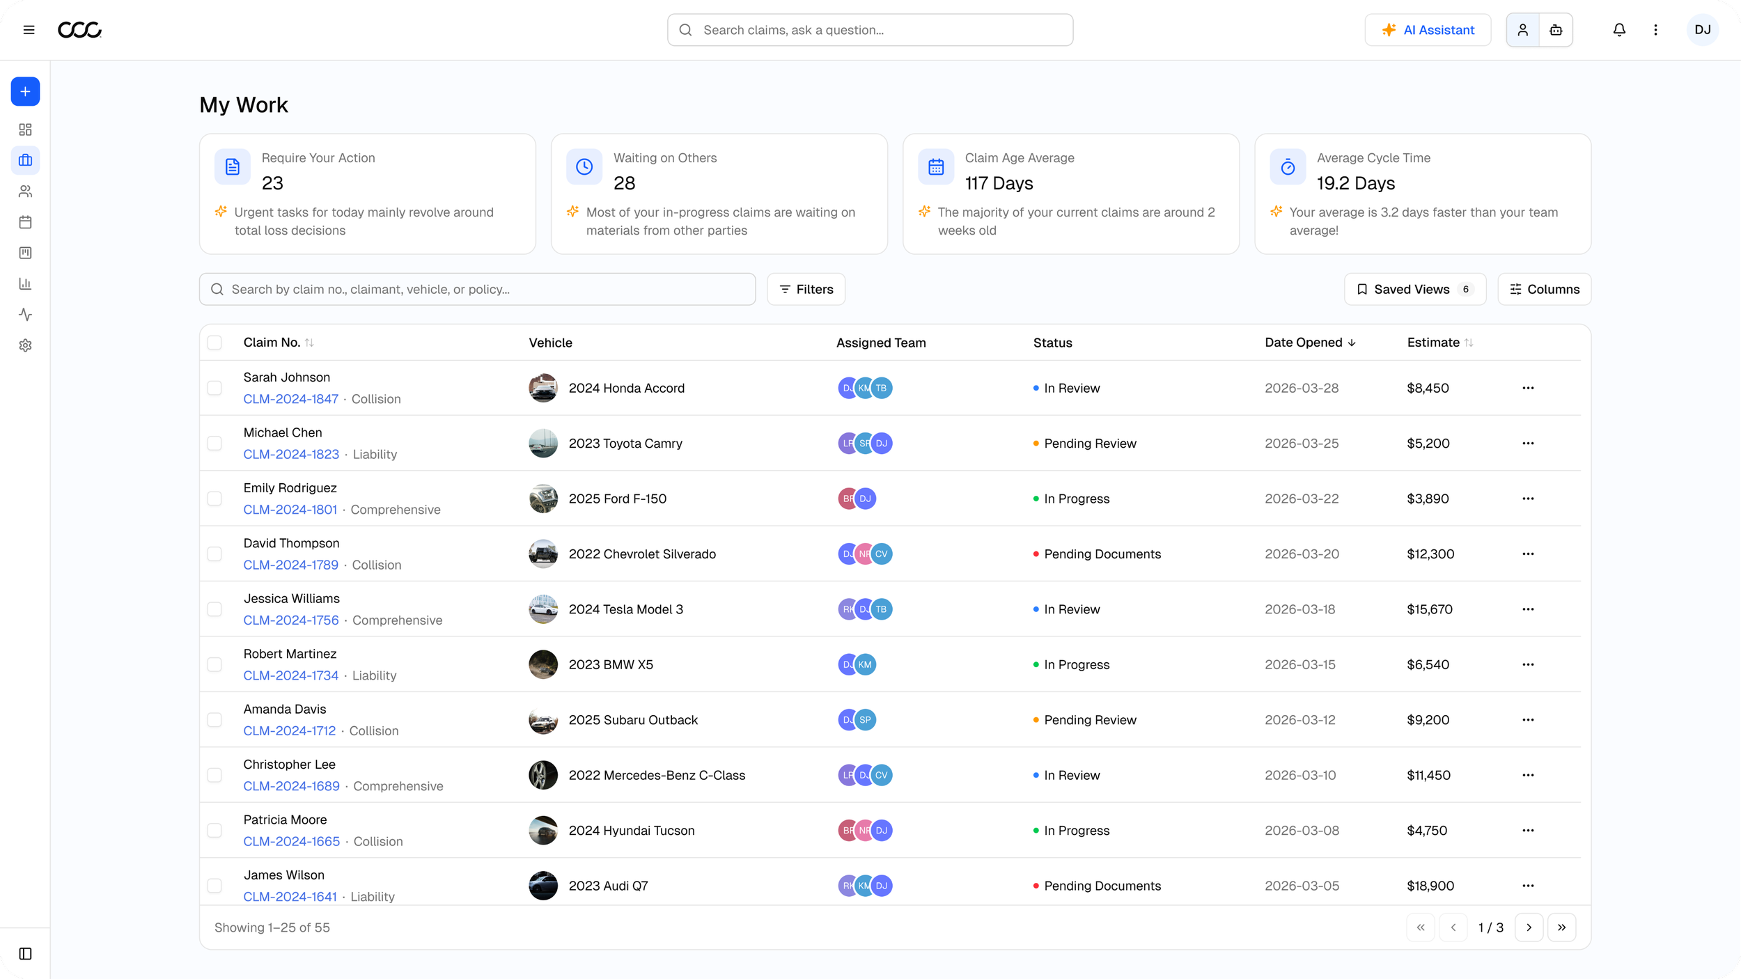1741x979 pixels.
Task: Click the blue plus create button
Action: point(25,92)
